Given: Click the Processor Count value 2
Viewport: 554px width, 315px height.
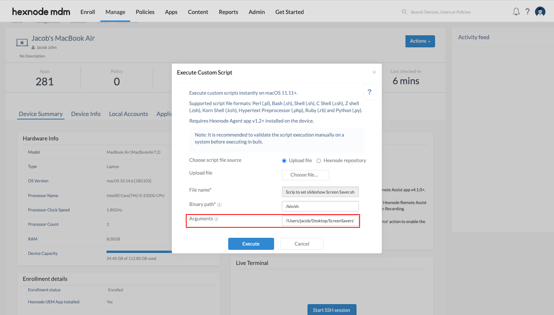Looking at the screenshot, I should [108, 225].
